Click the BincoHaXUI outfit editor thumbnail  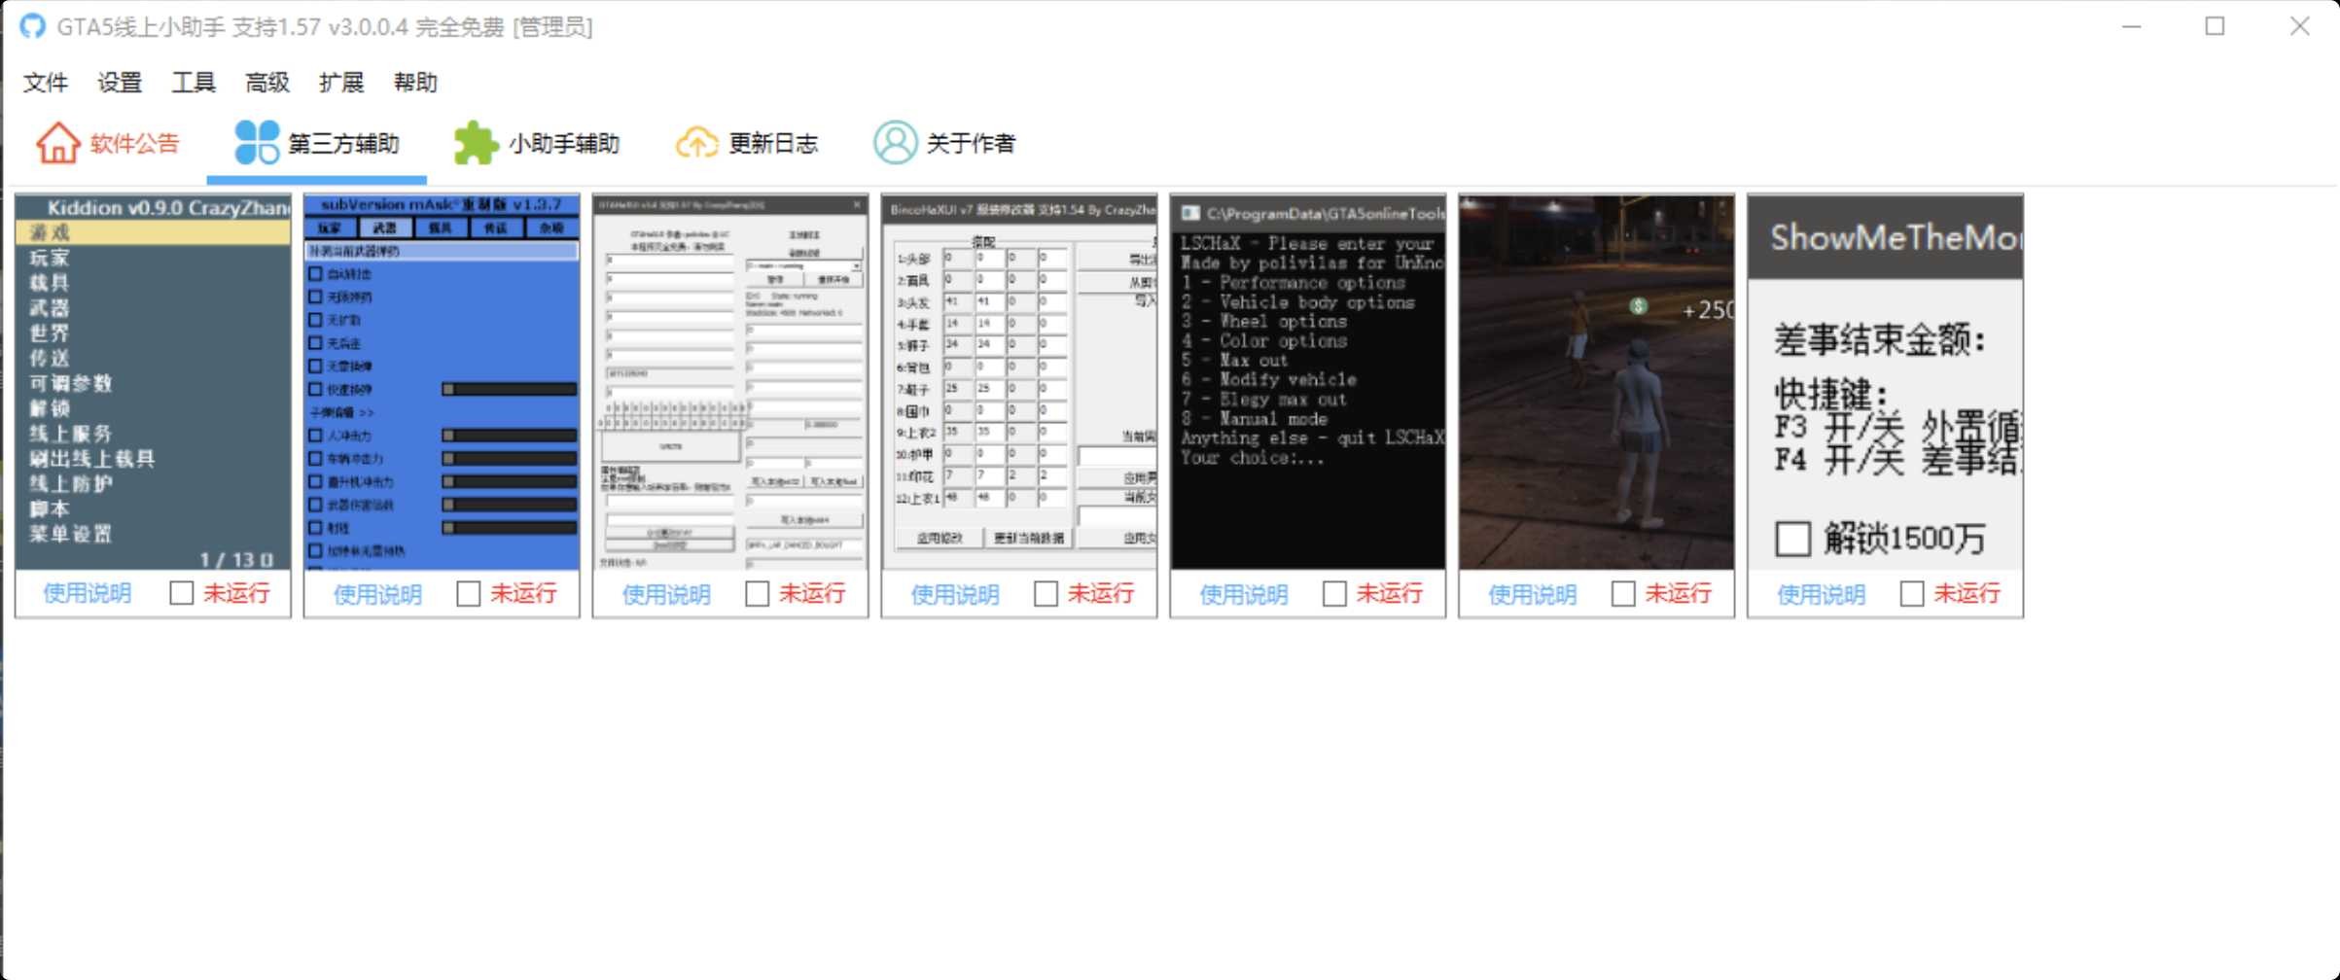click(1019, 382)
